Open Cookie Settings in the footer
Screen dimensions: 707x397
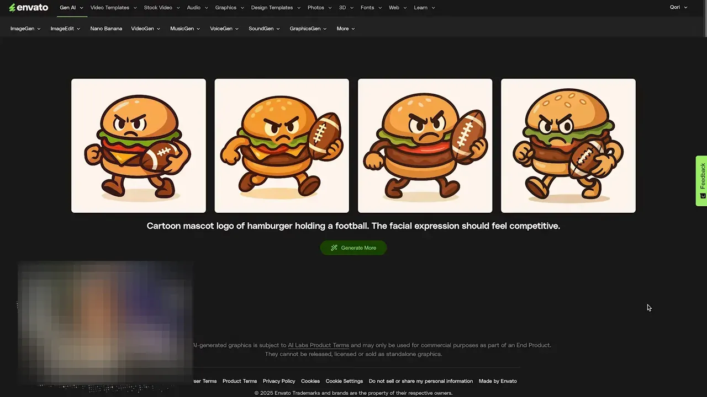pos(344,381)
